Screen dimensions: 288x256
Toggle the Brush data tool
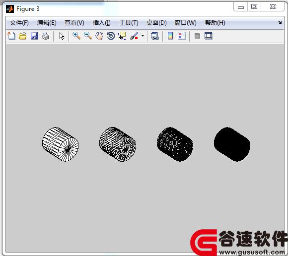[x=134, y=36]
